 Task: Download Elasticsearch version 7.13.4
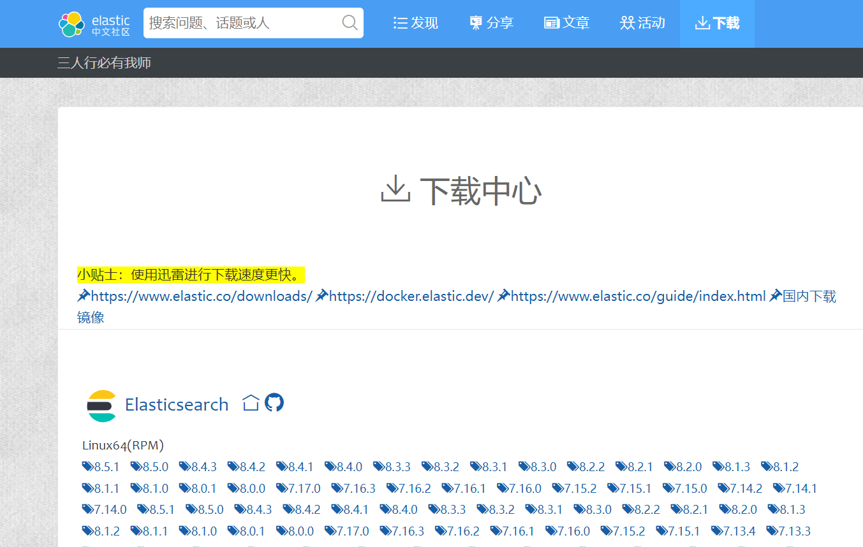pyautogui.click(x=734, y=531)
